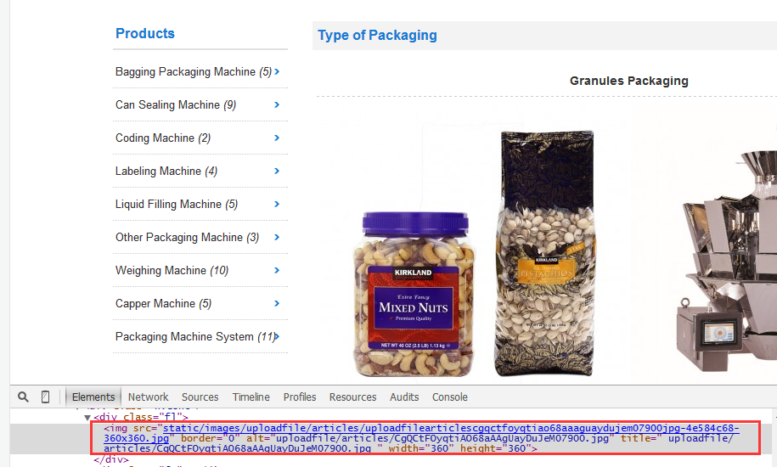
Task: Open Labeling Machine category link
Action: [166, 172]
